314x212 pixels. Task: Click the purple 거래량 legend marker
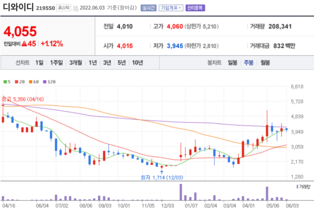297,187
